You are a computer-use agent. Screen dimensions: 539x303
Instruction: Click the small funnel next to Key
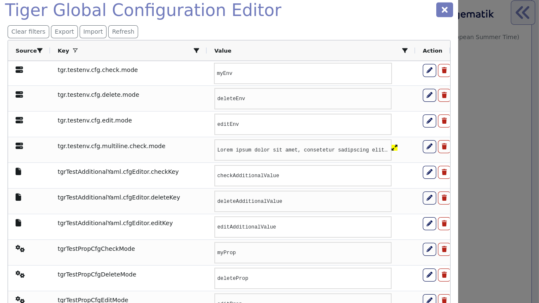pos(75,50)
